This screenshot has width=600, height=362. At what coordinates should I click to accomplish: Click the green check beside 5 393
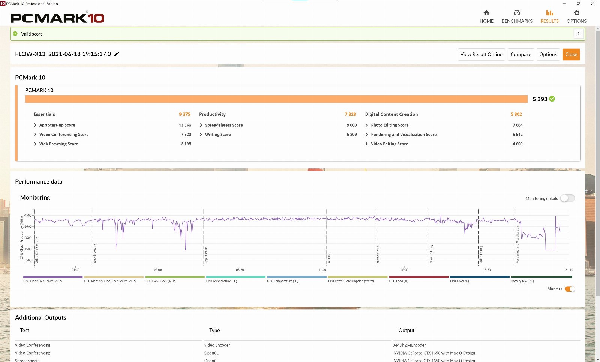point(552,99)
